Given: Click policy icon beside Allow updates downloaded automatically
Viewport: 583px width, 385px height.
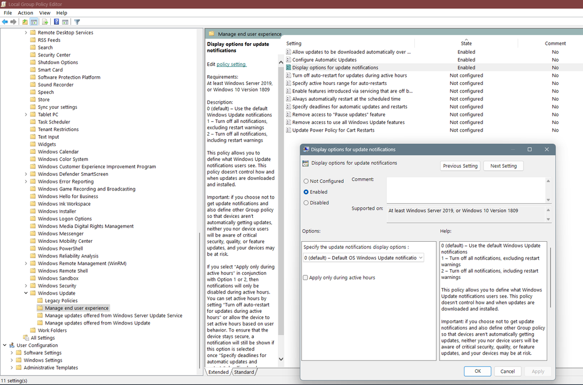Looking at the screenshot, I should coord(288,52).
